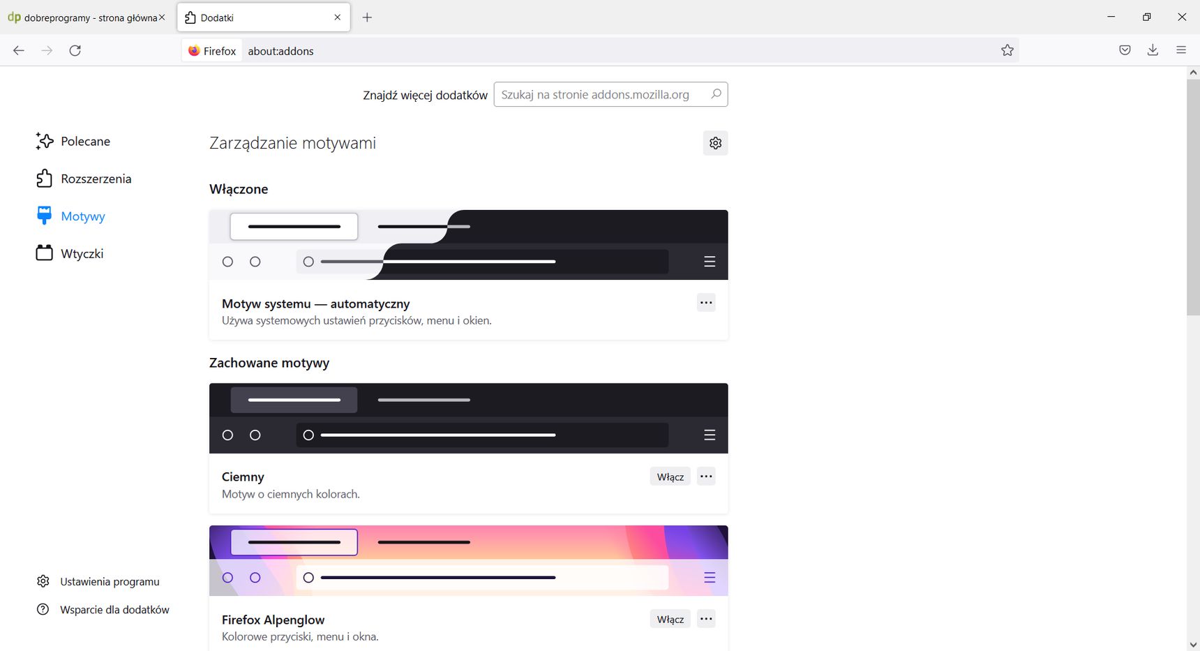The image size is (1200, 651).
Task: Enable the Ciemny theme with Włącz
Action: click(x=670, y=477)
